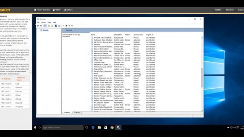Click the Cortana circle icon on taskbar

pos(40,127)
